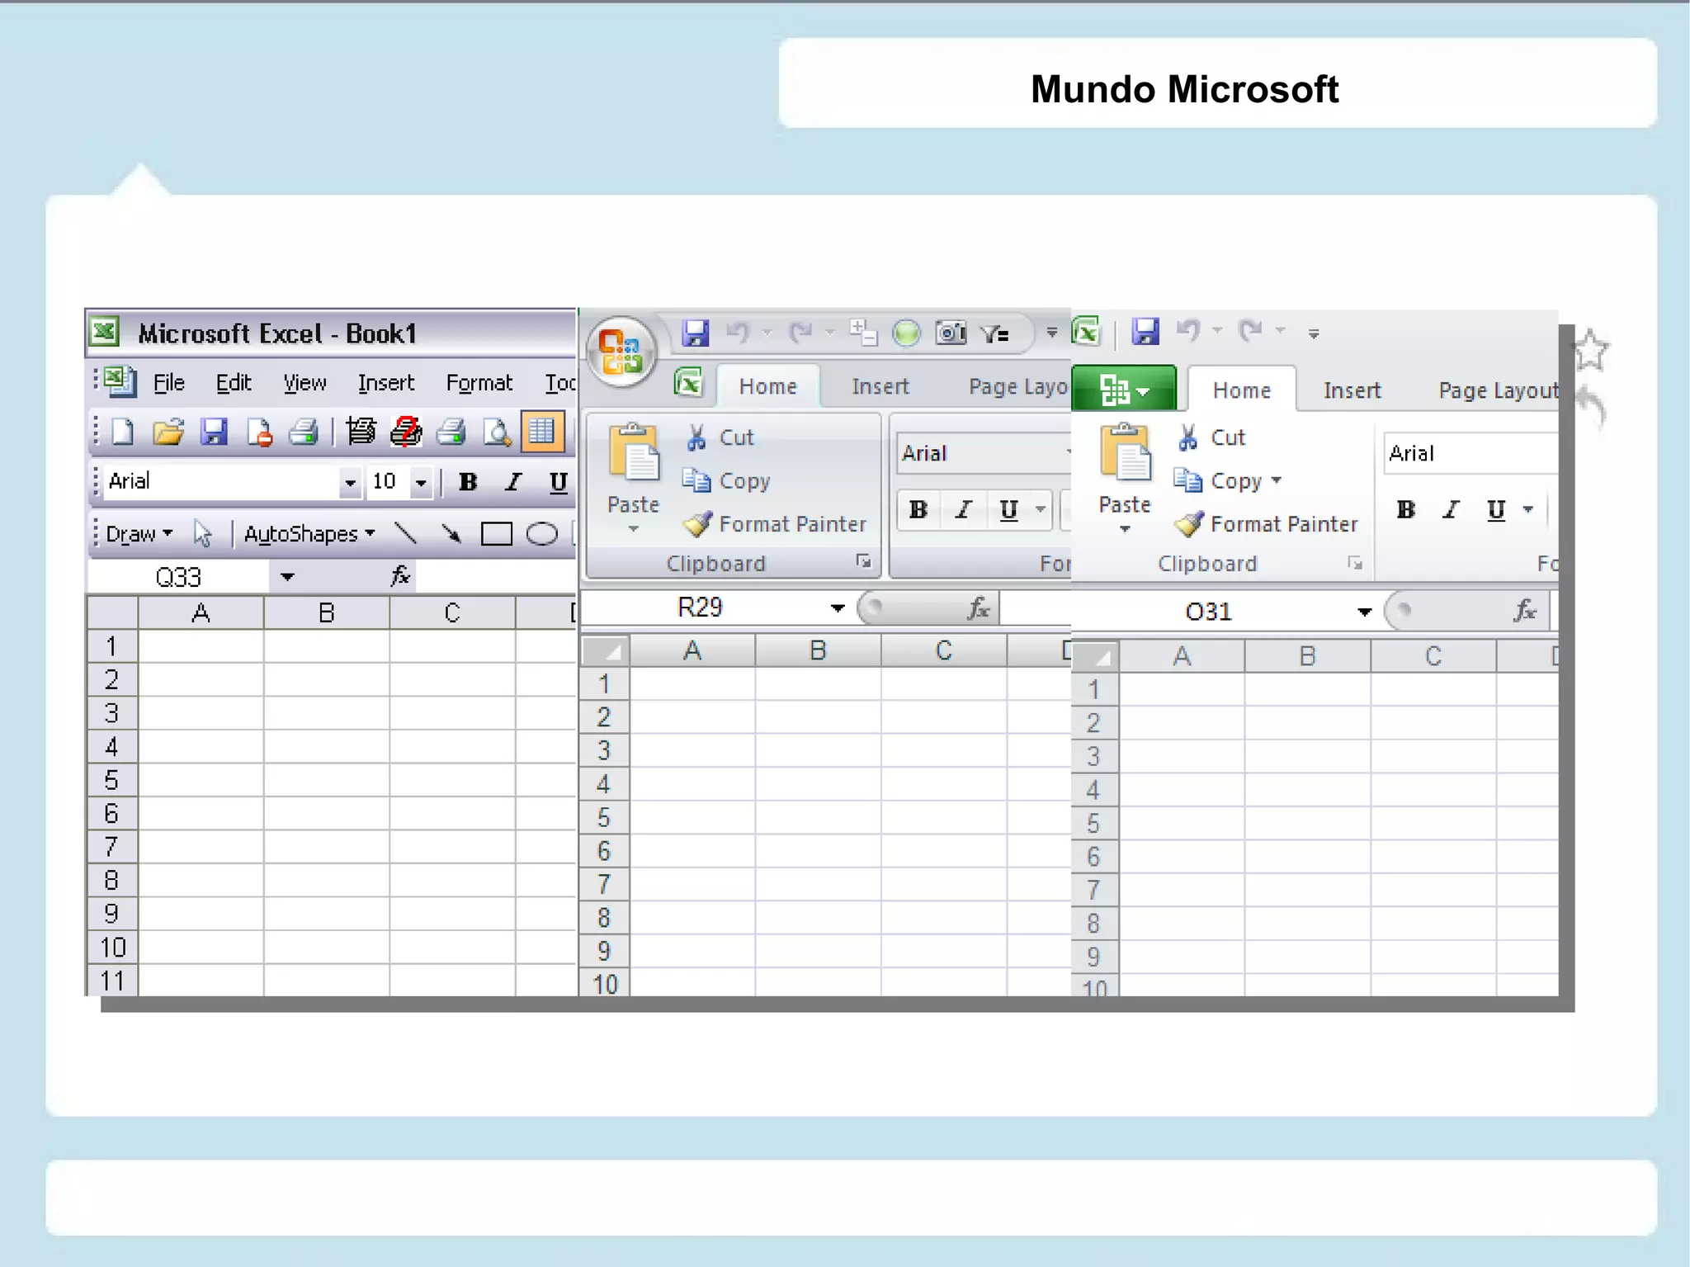1690x1267 pixels.
Task: Click the Arial font name box in Excel 2010
Action: point(1471,453)
